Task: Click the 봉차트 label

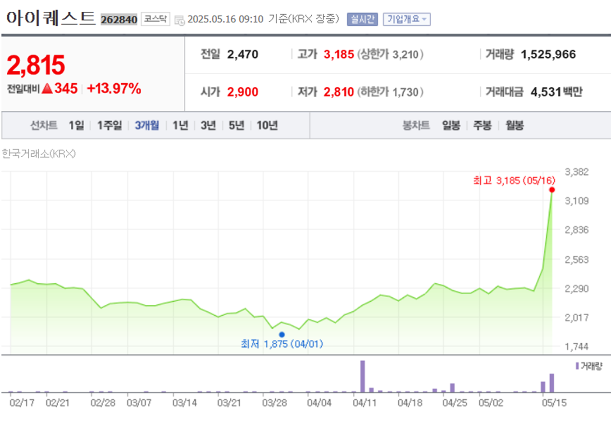Action: 416,125
